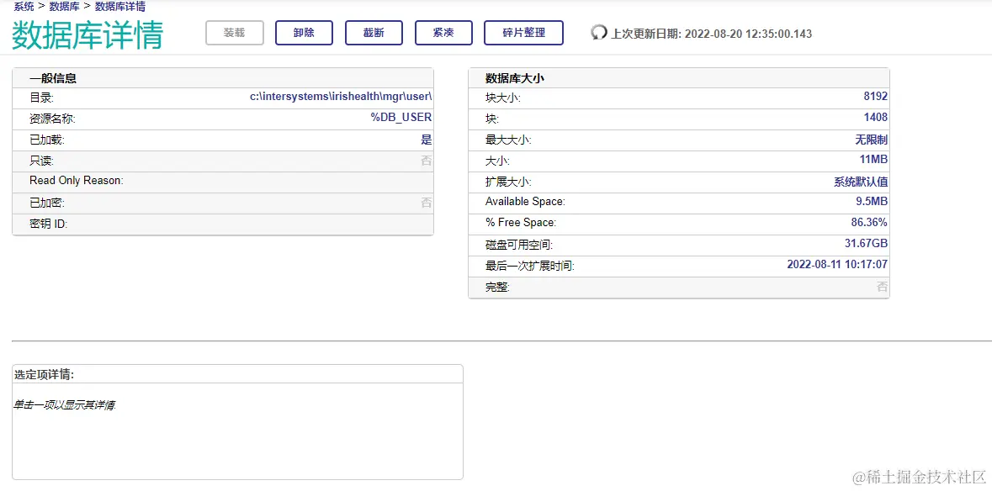Click the 最大大小 value 无限制
The height and width of the screenshot is (491, 992).
tap(872, 140)
